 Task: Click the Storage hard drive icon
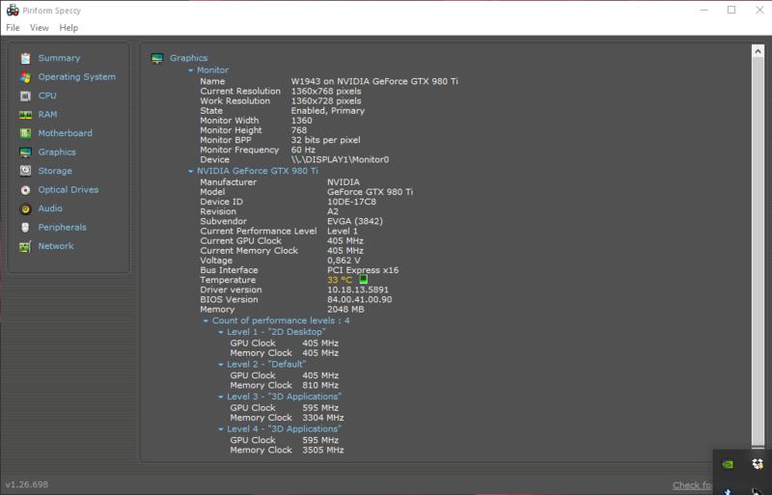[26, 171]
